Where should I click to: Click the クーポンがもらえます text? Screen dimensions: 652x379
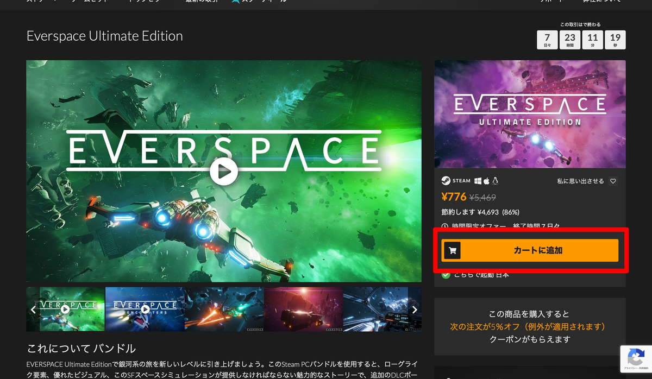tap(530, 339)
